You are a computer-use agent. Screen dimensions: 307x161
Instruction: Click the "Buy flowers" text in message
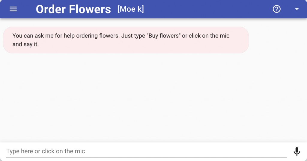point(163,36)
